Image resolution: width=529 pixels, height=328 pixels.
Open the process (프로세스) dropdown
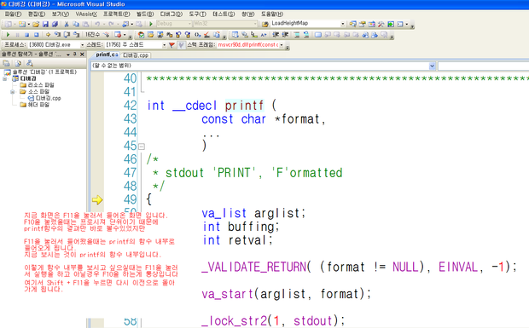82,45
